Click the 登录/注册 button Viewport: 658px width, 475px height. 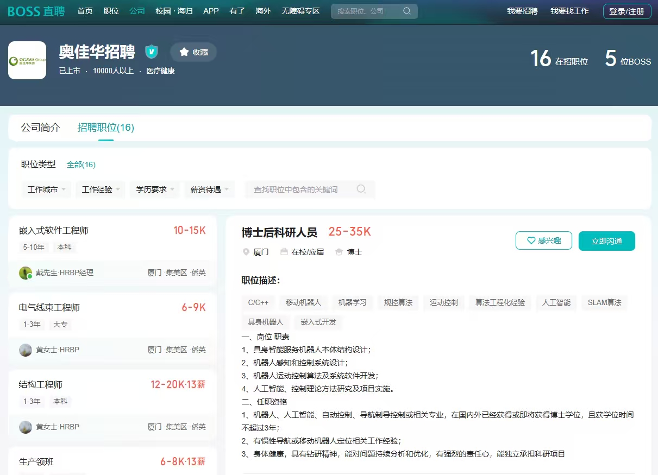click(627, 11)
